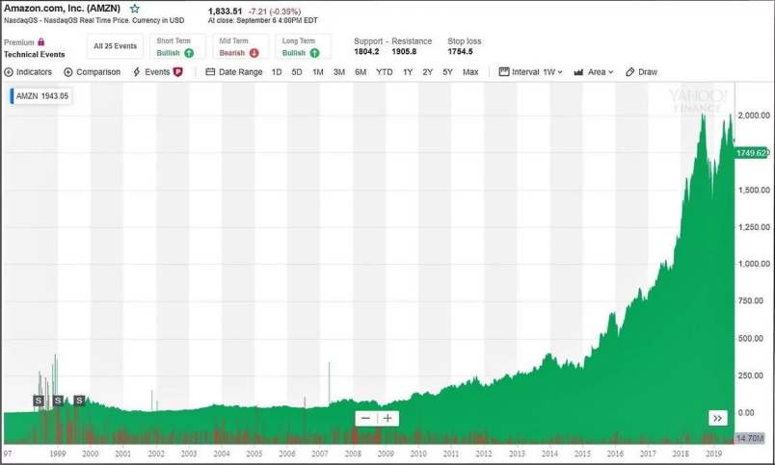The width and height of the screenshot is (775, 465).
Task: Click the Stop loss value 1754.5
Action: pos(460,51)
